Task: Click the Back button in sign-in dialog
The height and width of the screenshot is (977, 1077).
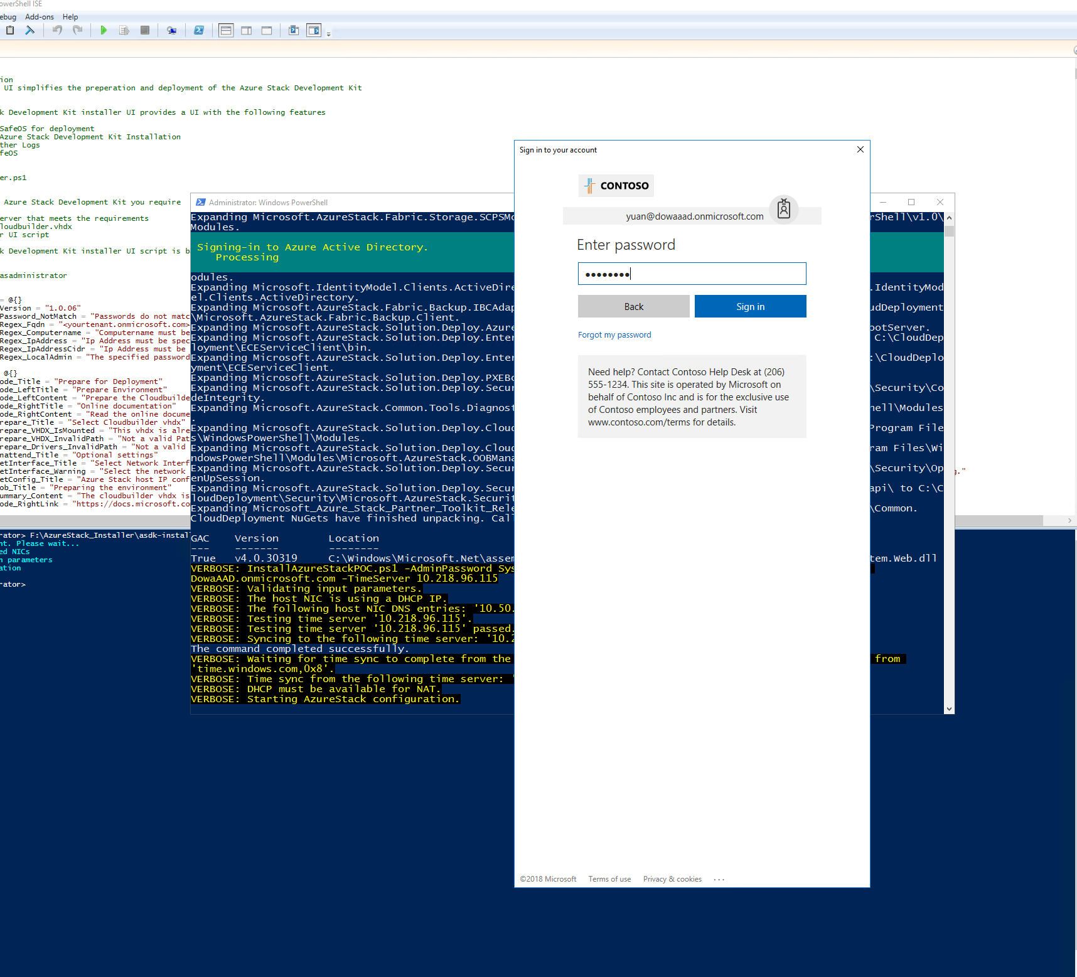Action: [x=633, y=306]
